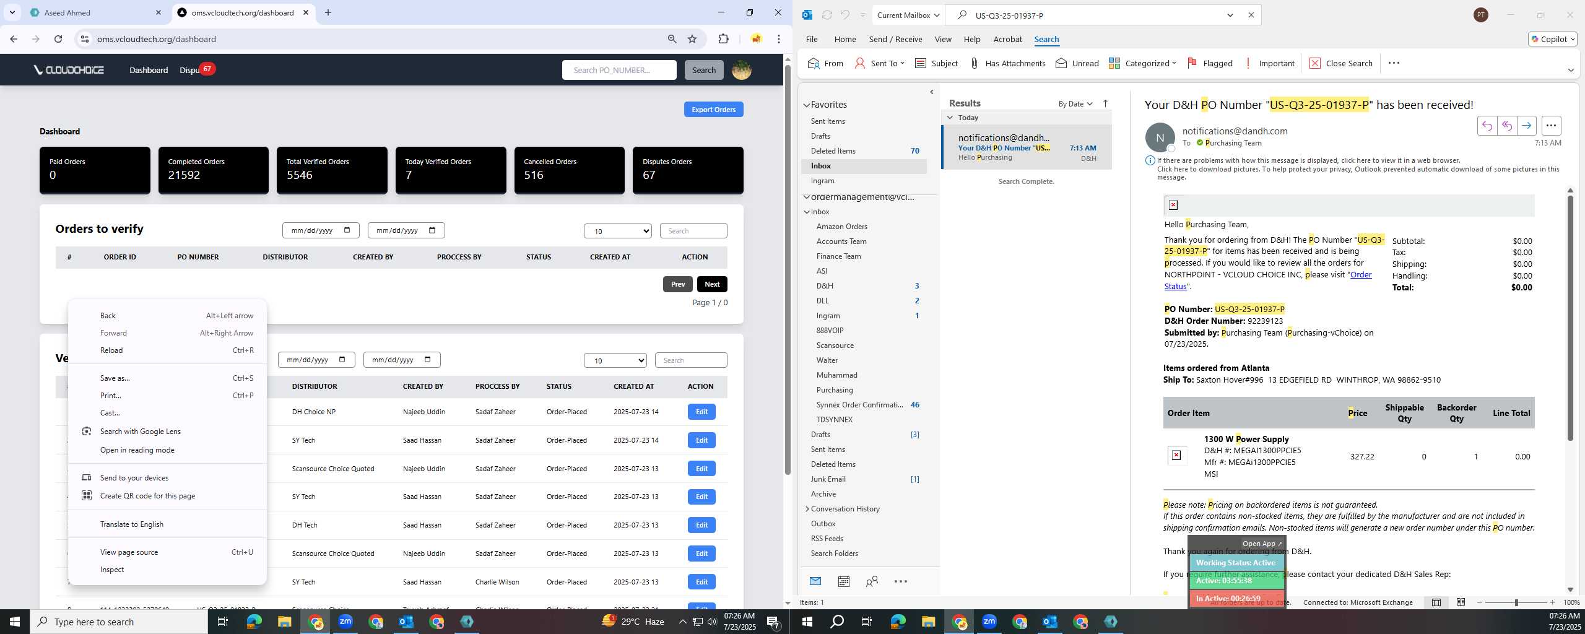The image size is (1585, 634).
Task: Open Chrome three-dot menu
Action: coord(778,39)
